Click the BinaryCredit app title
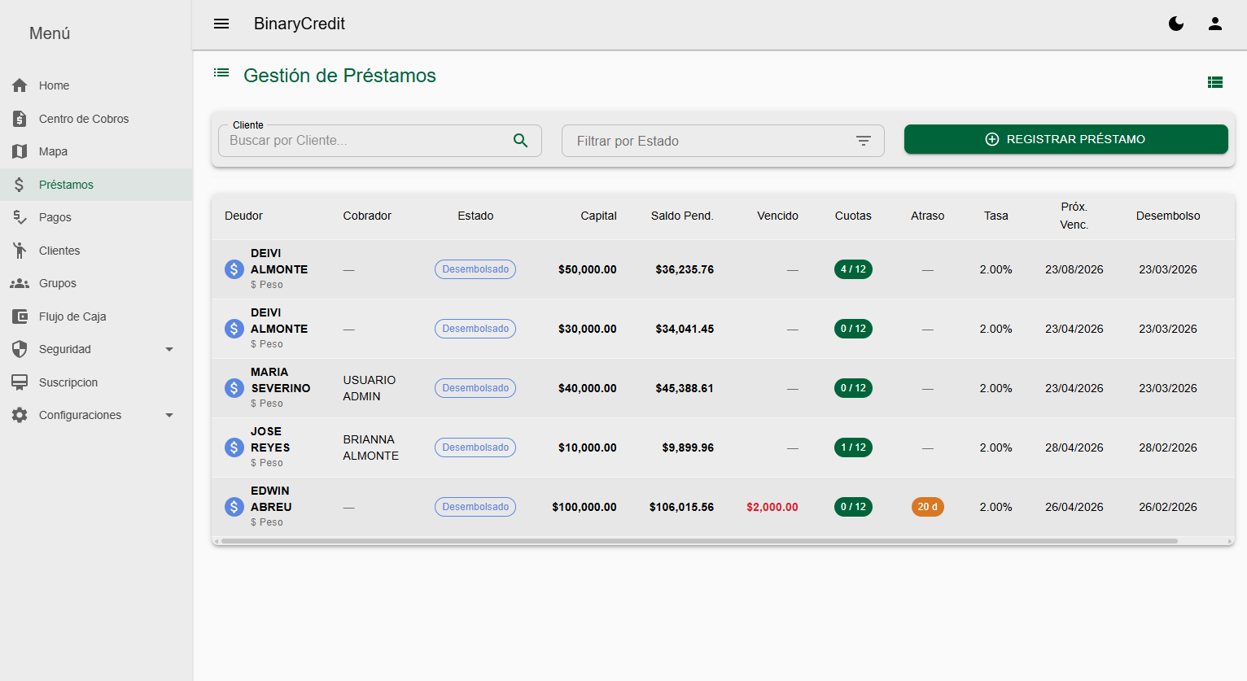Image resolution: width=1247 pixels, height=681 pixels. (x=300, y=24)
